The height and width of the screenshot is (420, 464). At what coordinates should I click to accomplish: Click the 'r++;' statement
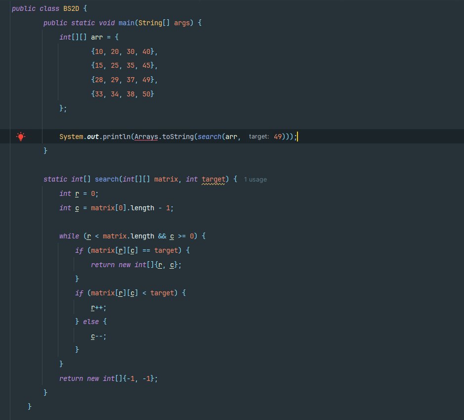[98, 307]
